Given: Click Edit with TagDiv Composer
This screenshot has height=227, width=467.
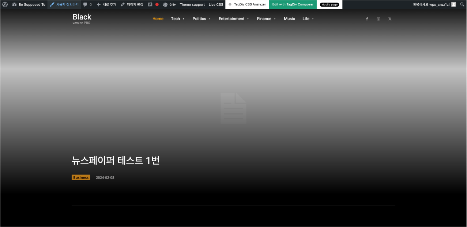Looking at the screenshot, I should [x=293, y=4].
